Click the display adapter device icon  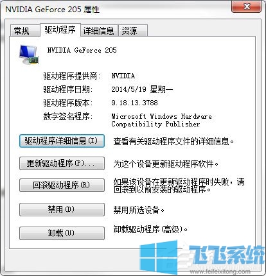point(29,55)
